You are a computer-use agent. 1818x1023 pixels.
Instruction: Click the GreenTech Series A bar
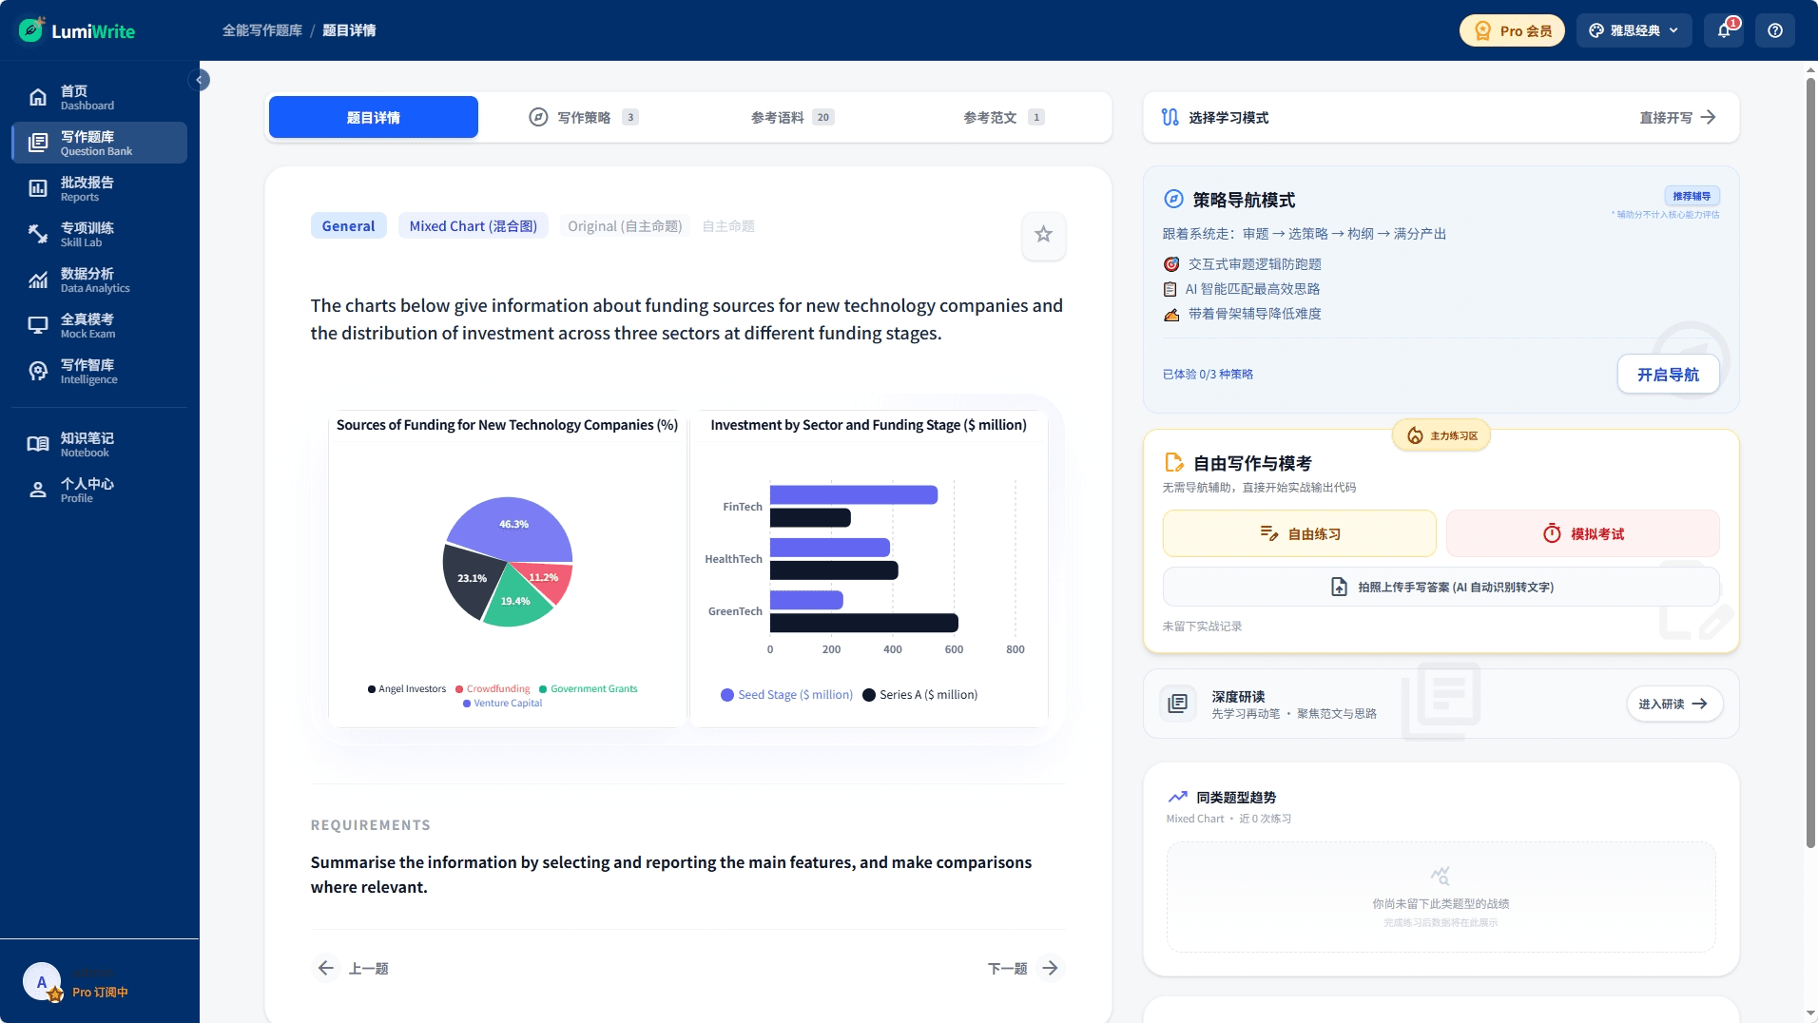[863, 623]
